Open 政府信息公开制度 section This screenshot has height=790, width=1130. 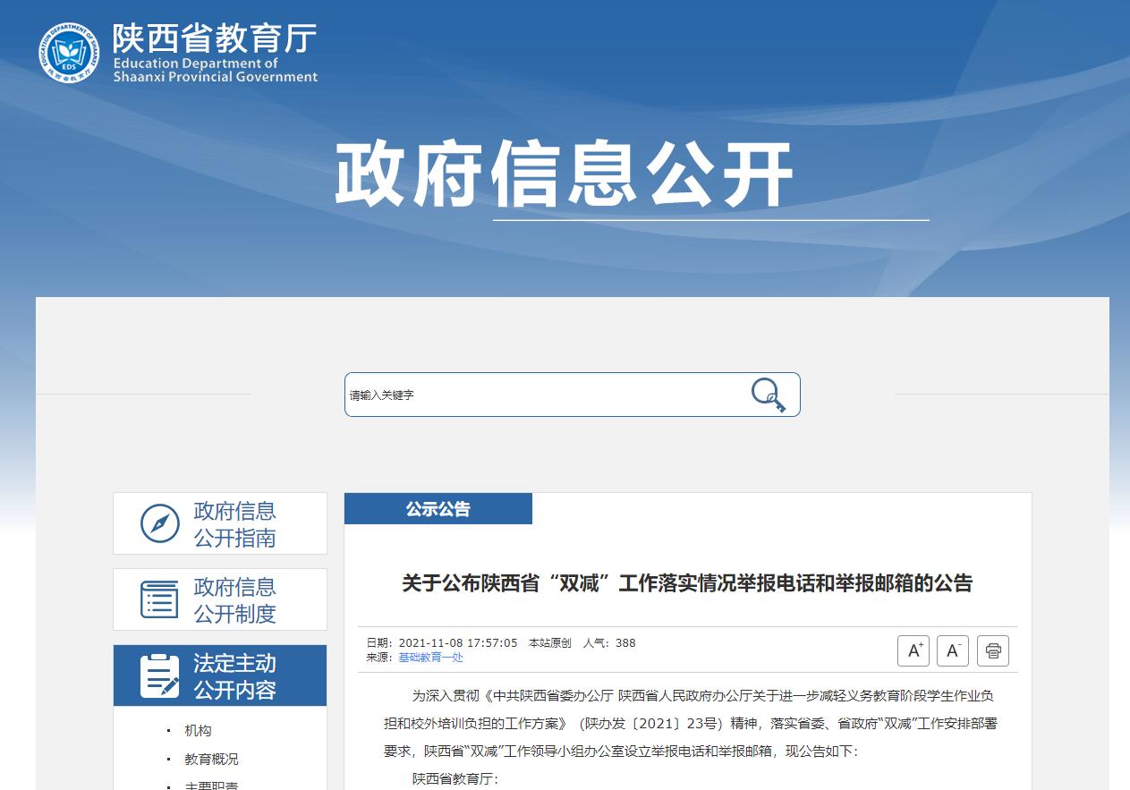pos(220,599)
